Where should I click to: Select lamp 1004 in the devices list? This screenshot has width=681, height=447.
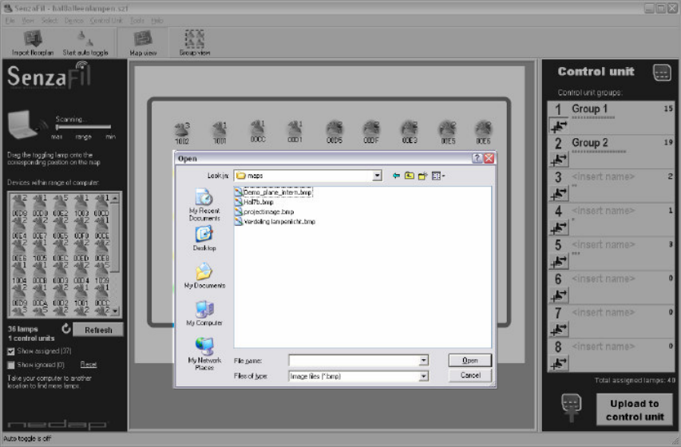[x=19, y=273]
